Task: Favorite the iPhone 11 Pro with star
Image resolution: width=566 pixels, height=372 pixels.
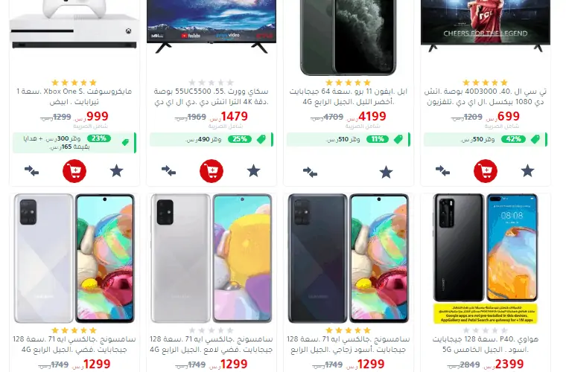Action: [x=386, y=173]
